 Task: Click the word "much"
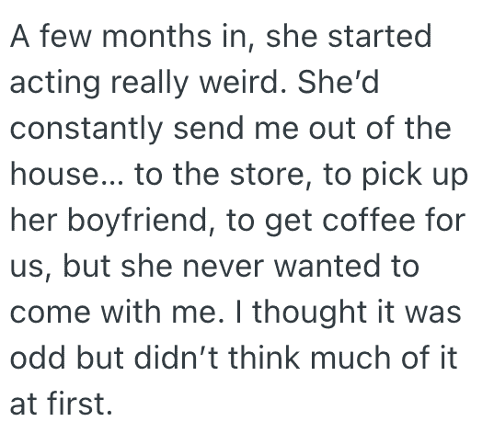coord(350,358)
